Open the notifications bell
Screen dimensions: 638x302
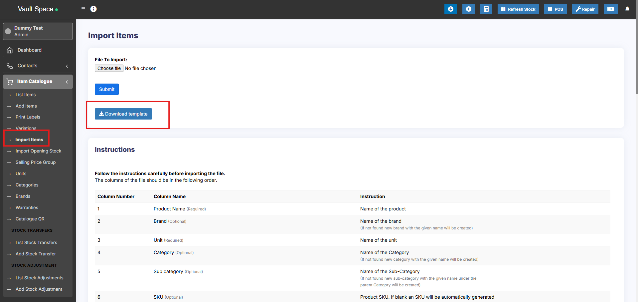(627, 9)
